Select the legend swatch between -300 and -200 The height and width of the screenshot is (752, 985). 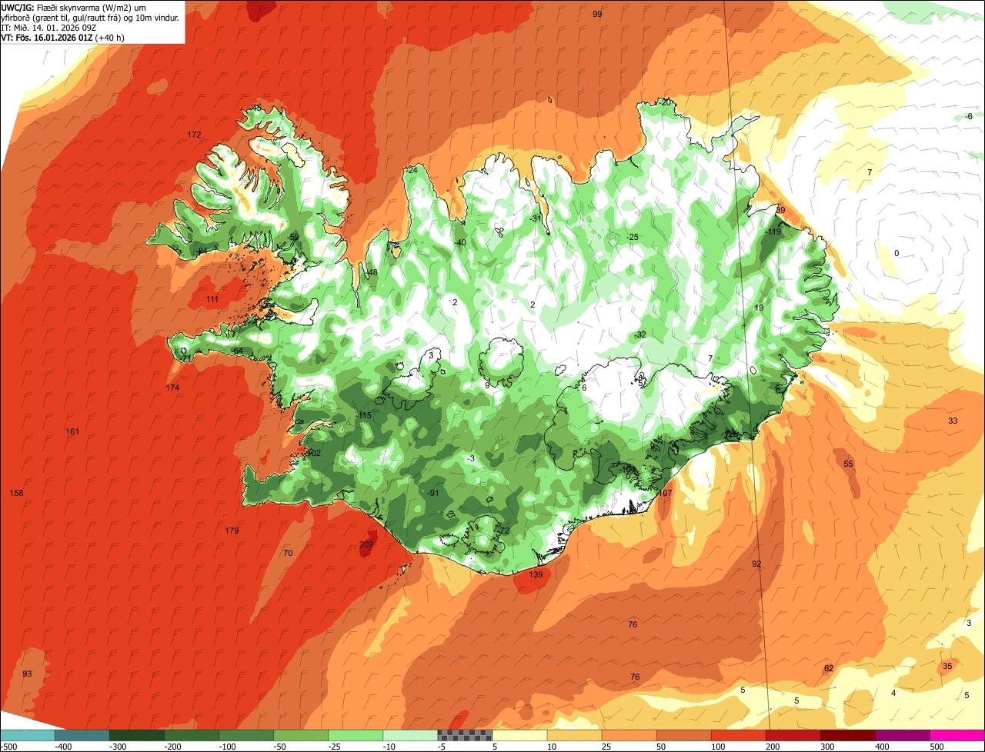tap(137, 735)
